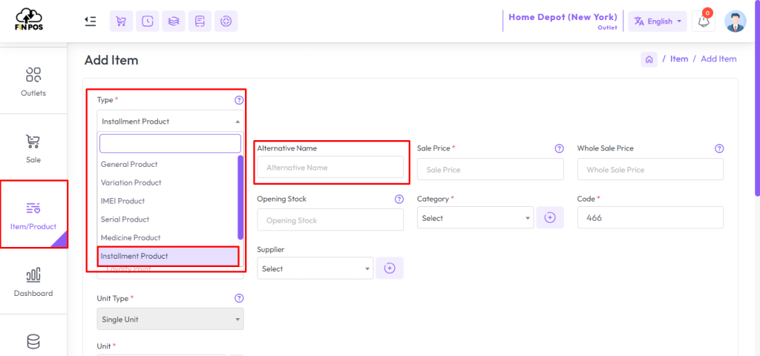Viewport: 760px width, 356px height.
Task: Choose Serial Product from the Type list
Action: pyautogui.click(x=168, y=220)
